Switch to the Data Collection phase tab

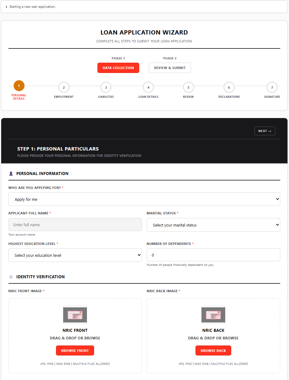click(118, 68)
